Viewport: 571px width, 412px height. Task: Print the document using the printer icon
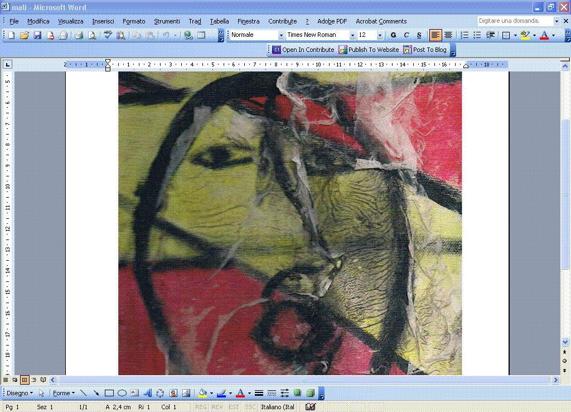coord(79,35)
